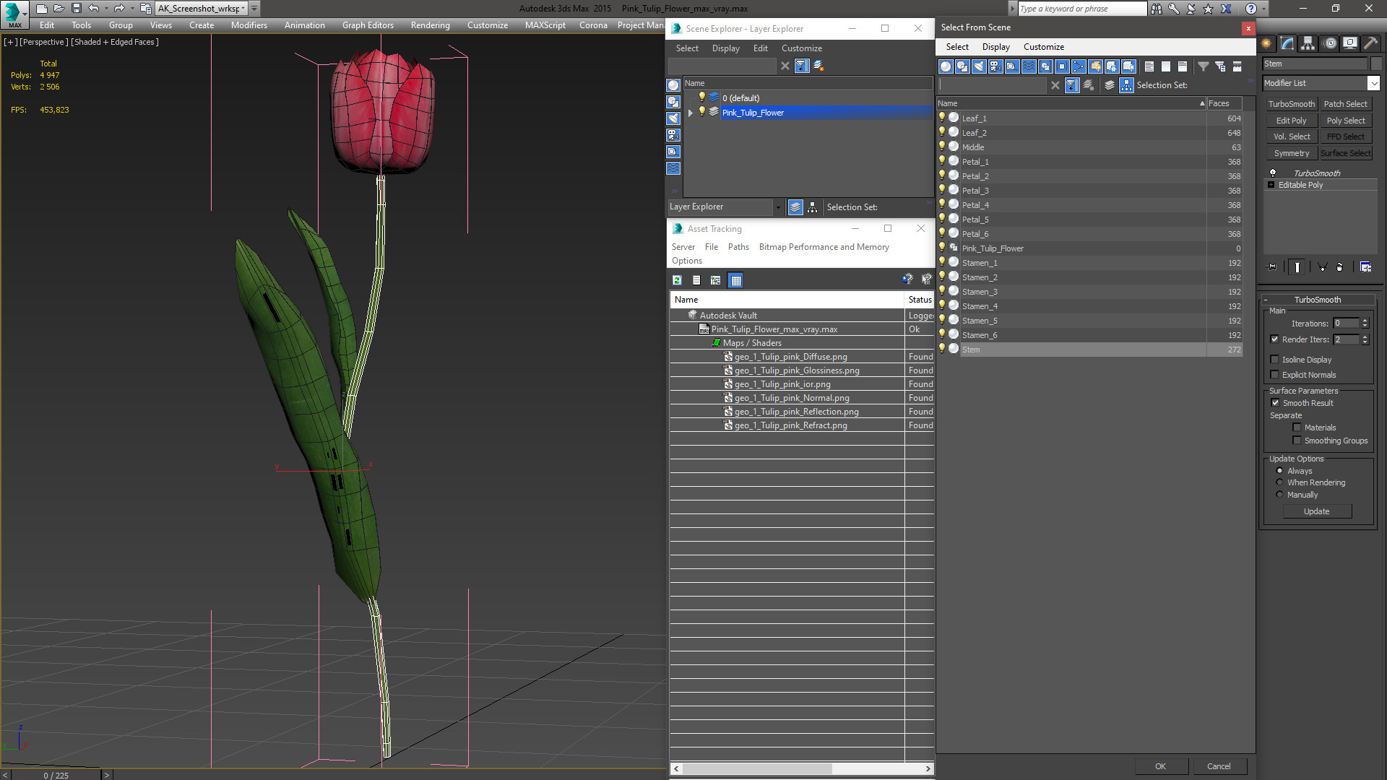1387x780 pixels.
Task: Enable Separate by Smoothing Groups checkbox
Action: tap(1297, 441)
